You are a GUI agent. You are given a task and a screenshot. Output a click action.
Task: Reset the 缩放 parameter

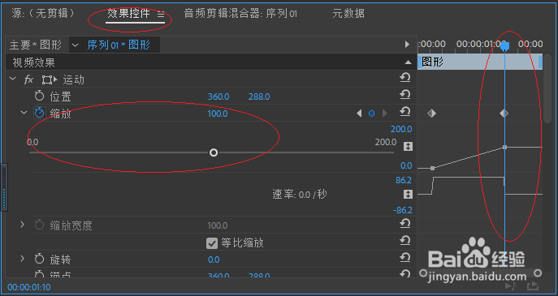[404, 112]
